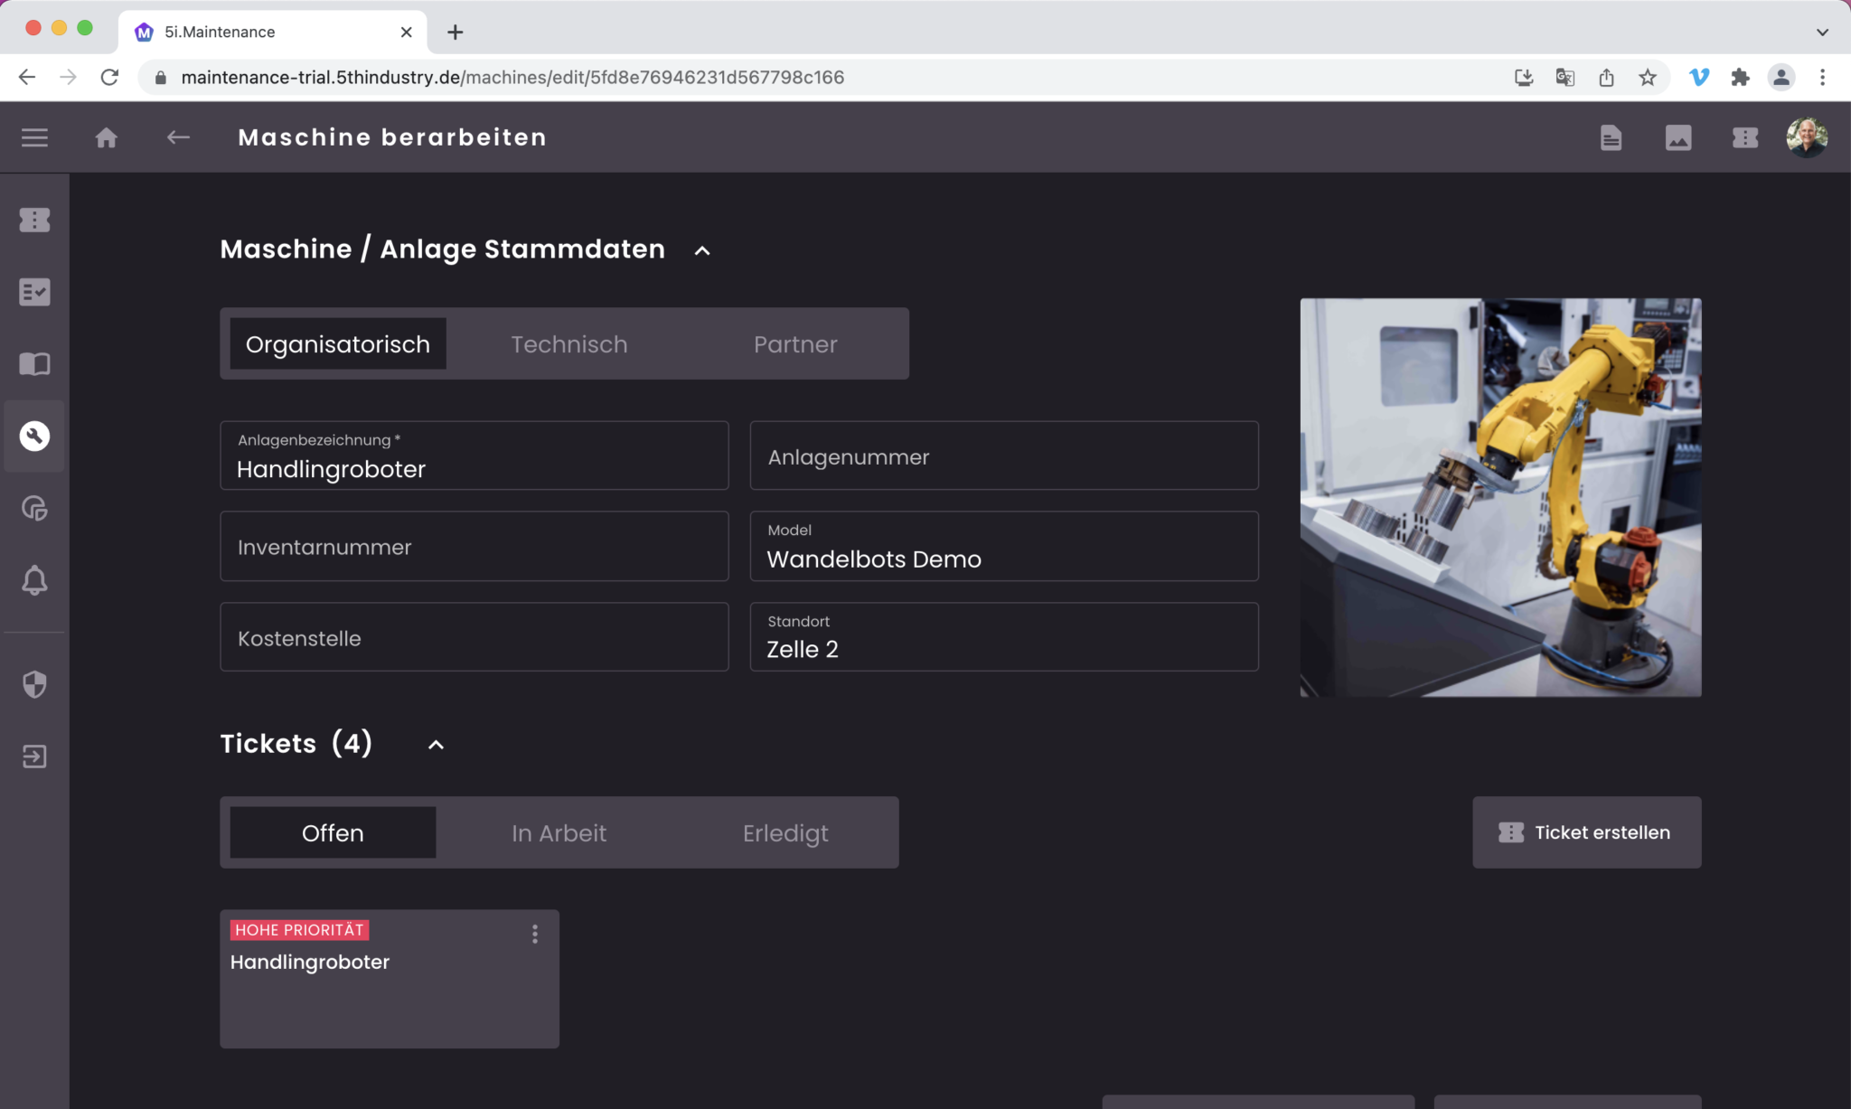Viewport: 1851px width, 1109px height.
Task: Click the shield admin sidebar icon
Action: pyautogui.click(x=34, y=684)
